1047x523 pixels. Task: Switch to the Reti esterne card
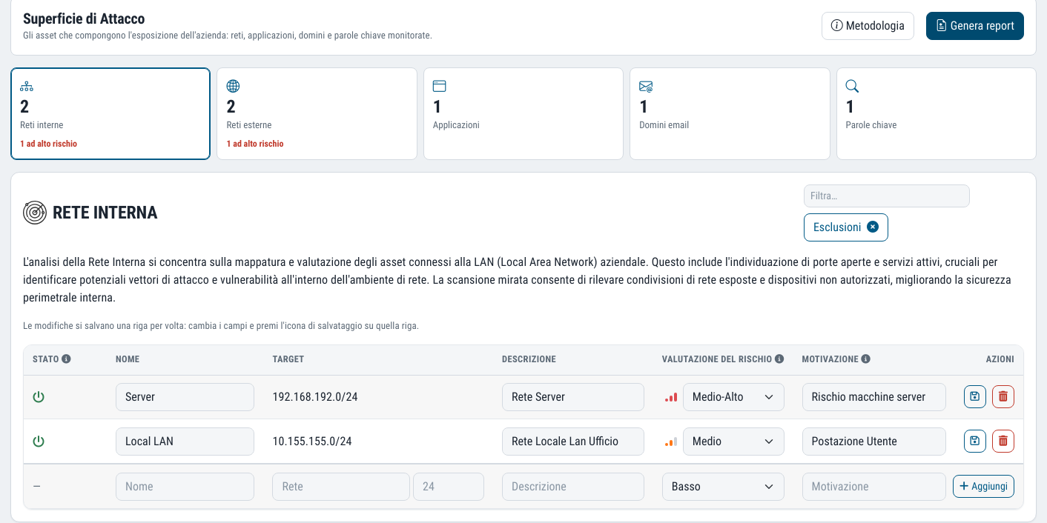pos(317,114)
